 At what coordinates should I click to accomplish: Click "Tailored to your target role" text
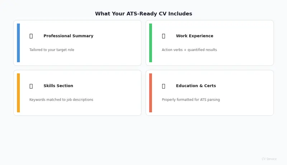click(52, 50)
